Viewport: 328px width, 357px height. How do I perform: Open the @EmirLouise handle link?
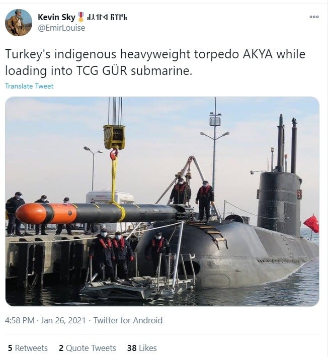(61, 28)
